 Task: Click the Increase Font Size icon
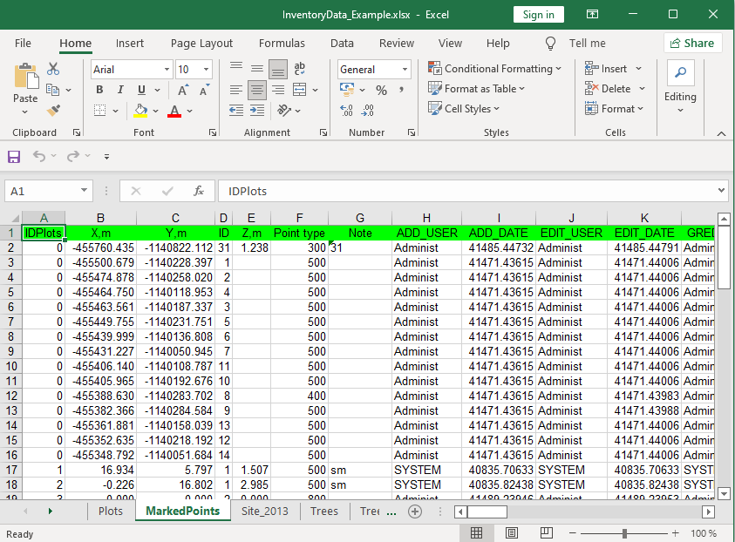(x=183, y=91)
